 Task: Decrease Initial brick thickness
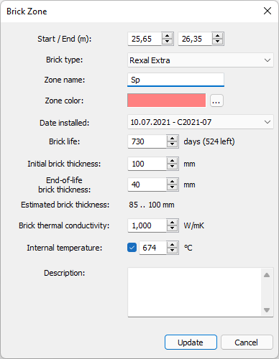point(172,167)
